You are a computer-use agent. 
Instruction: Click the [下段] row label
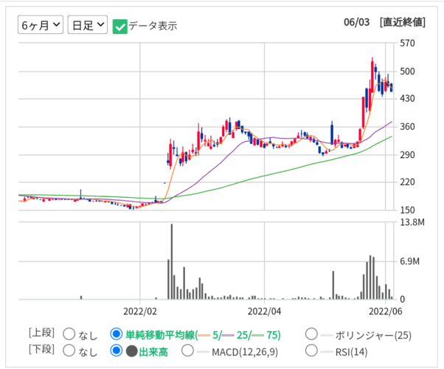point(41,350)
